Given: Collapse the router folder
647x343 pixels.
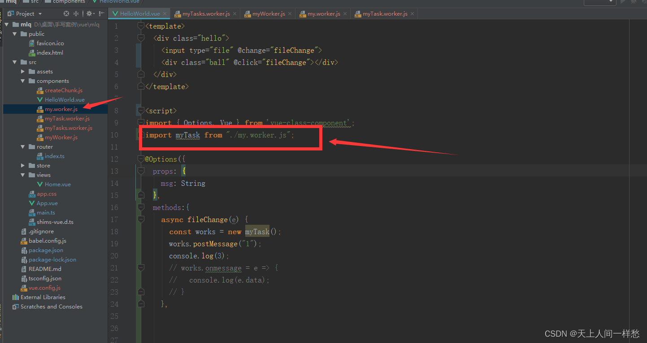Looking at the screenshot, I should [23, 147].
